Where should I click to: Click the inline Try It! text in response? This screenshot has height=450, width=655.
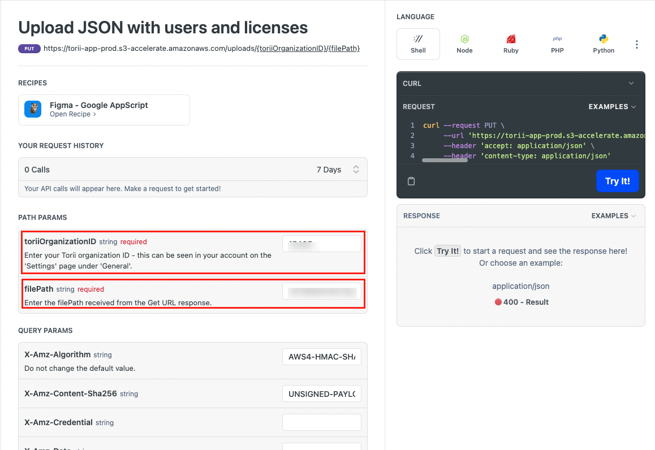tap(448, 251)
